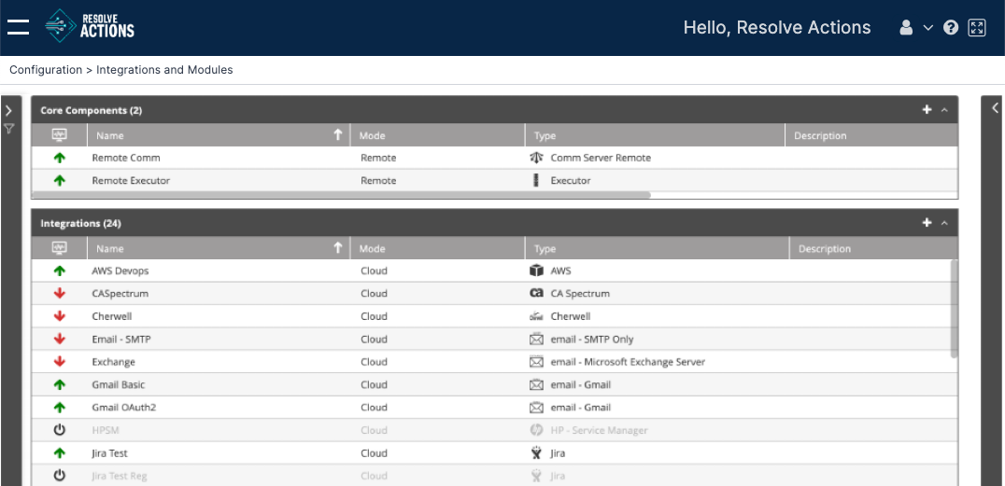Click the Resolve Actions logo
The image size is (1005, 486).
(90, 26)
